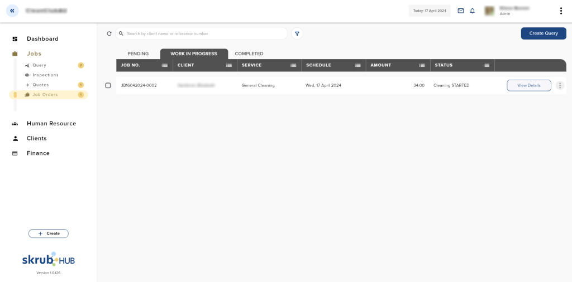The height and width of the screenshot is (282, 572).
Task: Click the Version 1.0.126 text
Action: point(49,273)
